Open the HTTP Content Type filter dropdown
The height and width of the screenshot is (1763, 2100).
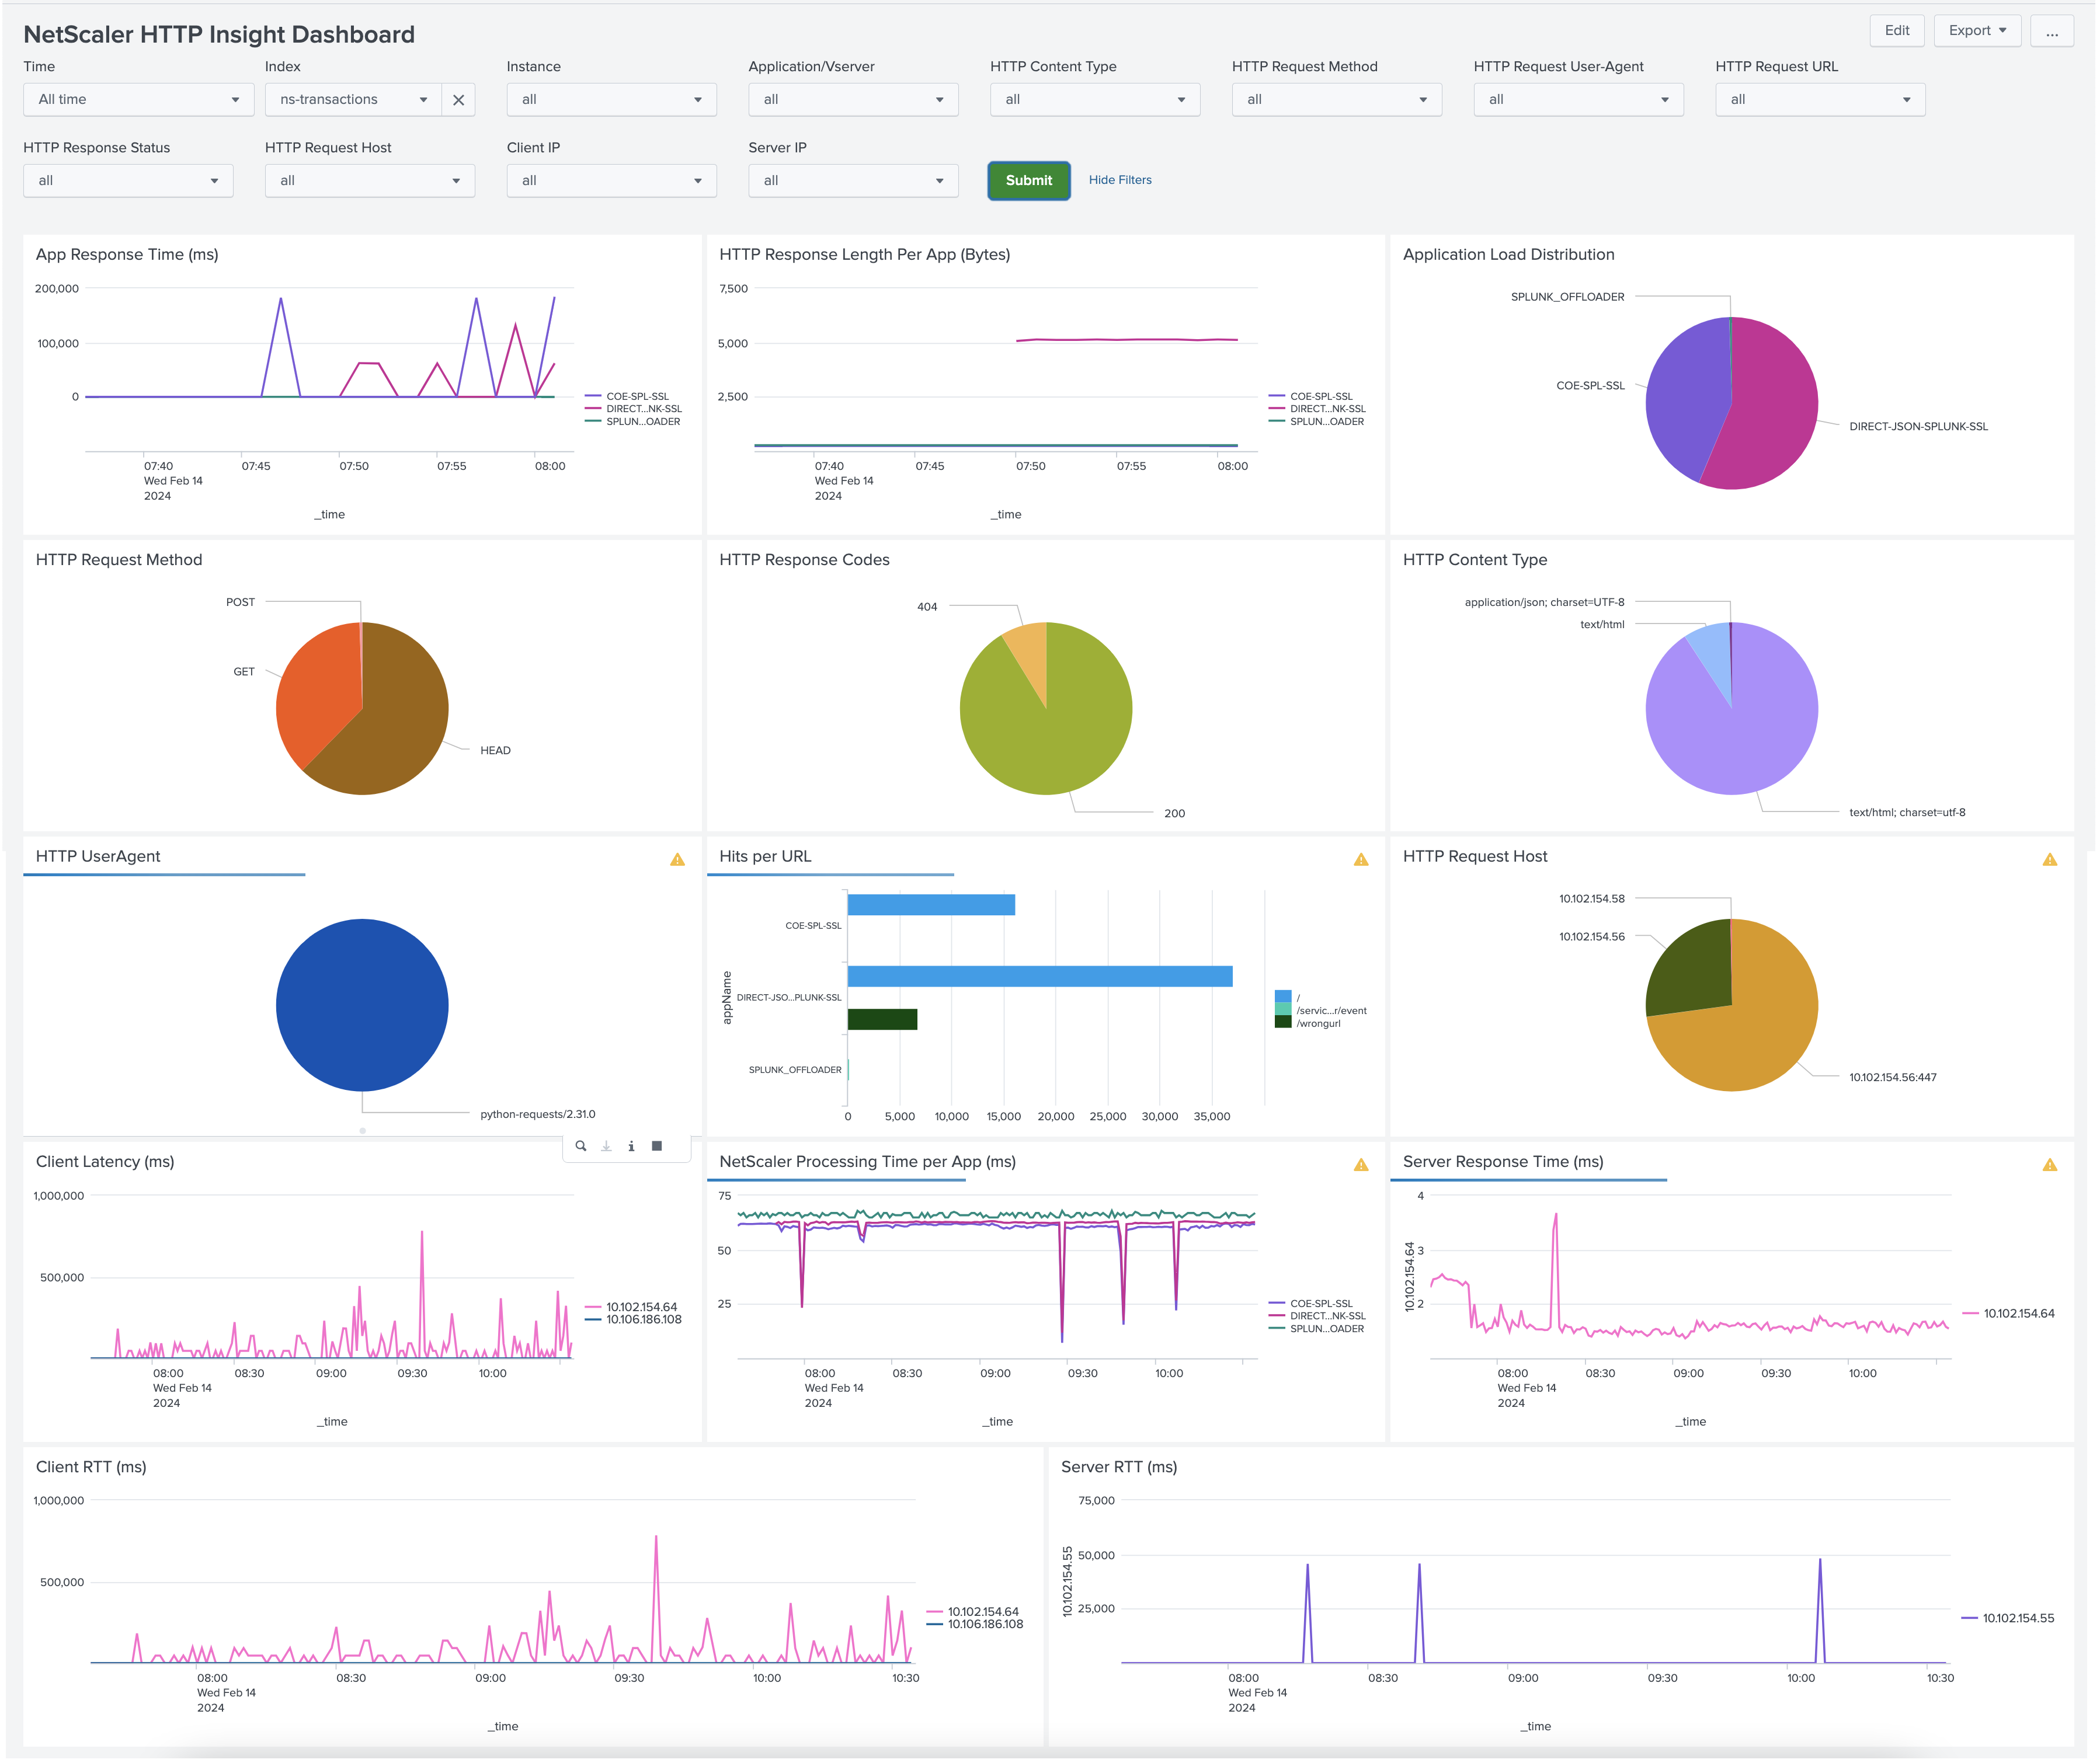point(1095,100)
